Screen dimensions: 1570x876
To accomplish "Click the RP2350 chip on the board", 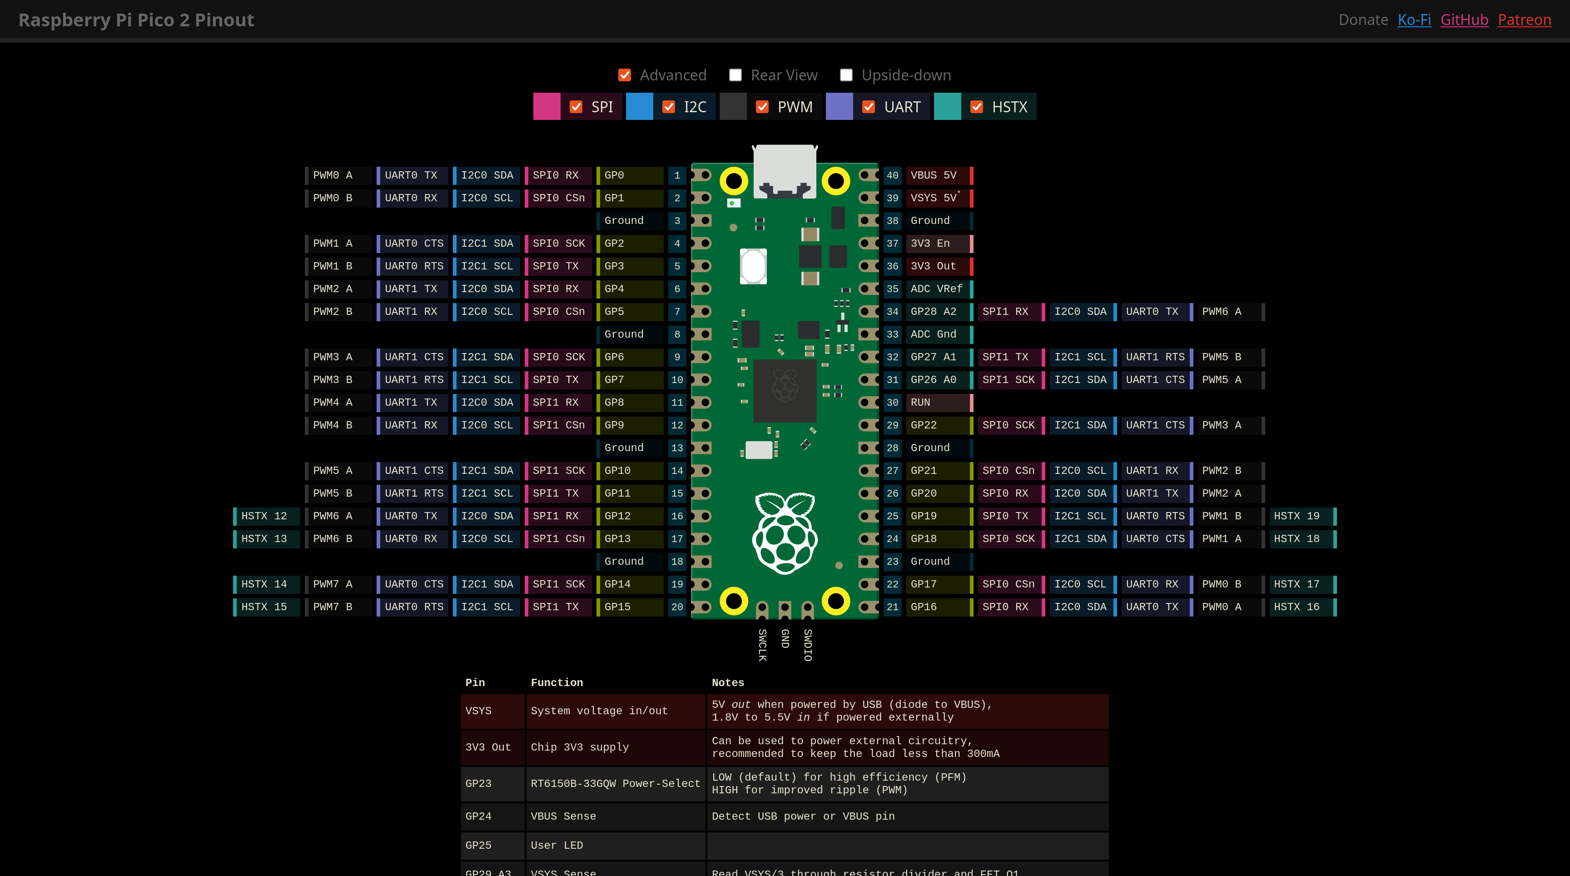I will [x=785, y=391].
